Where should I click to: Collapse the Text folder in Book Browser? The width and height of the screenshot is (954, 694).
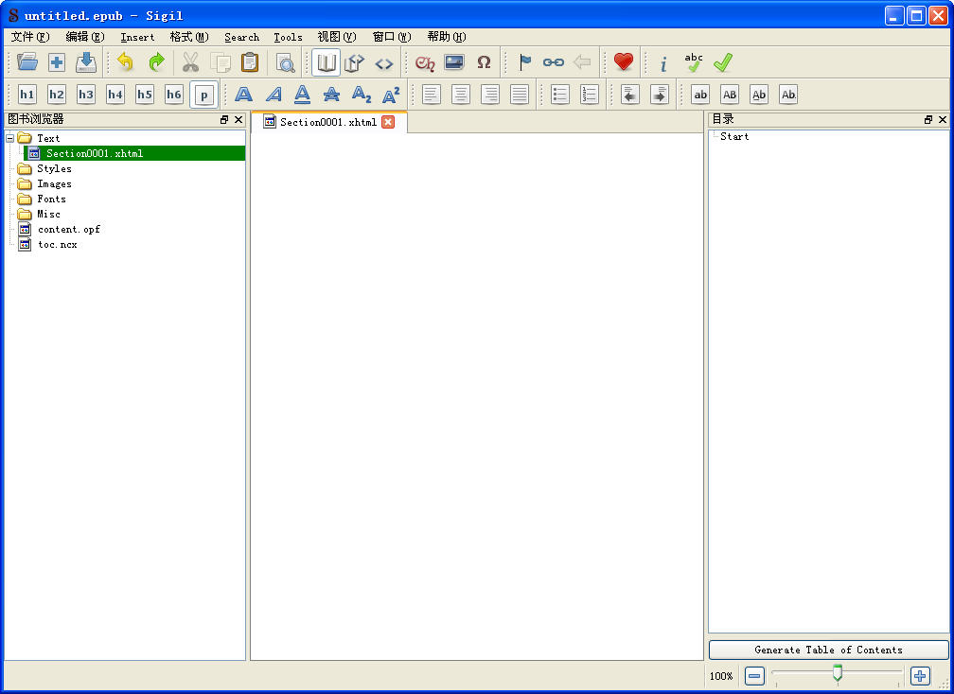(x=10, y=138)
